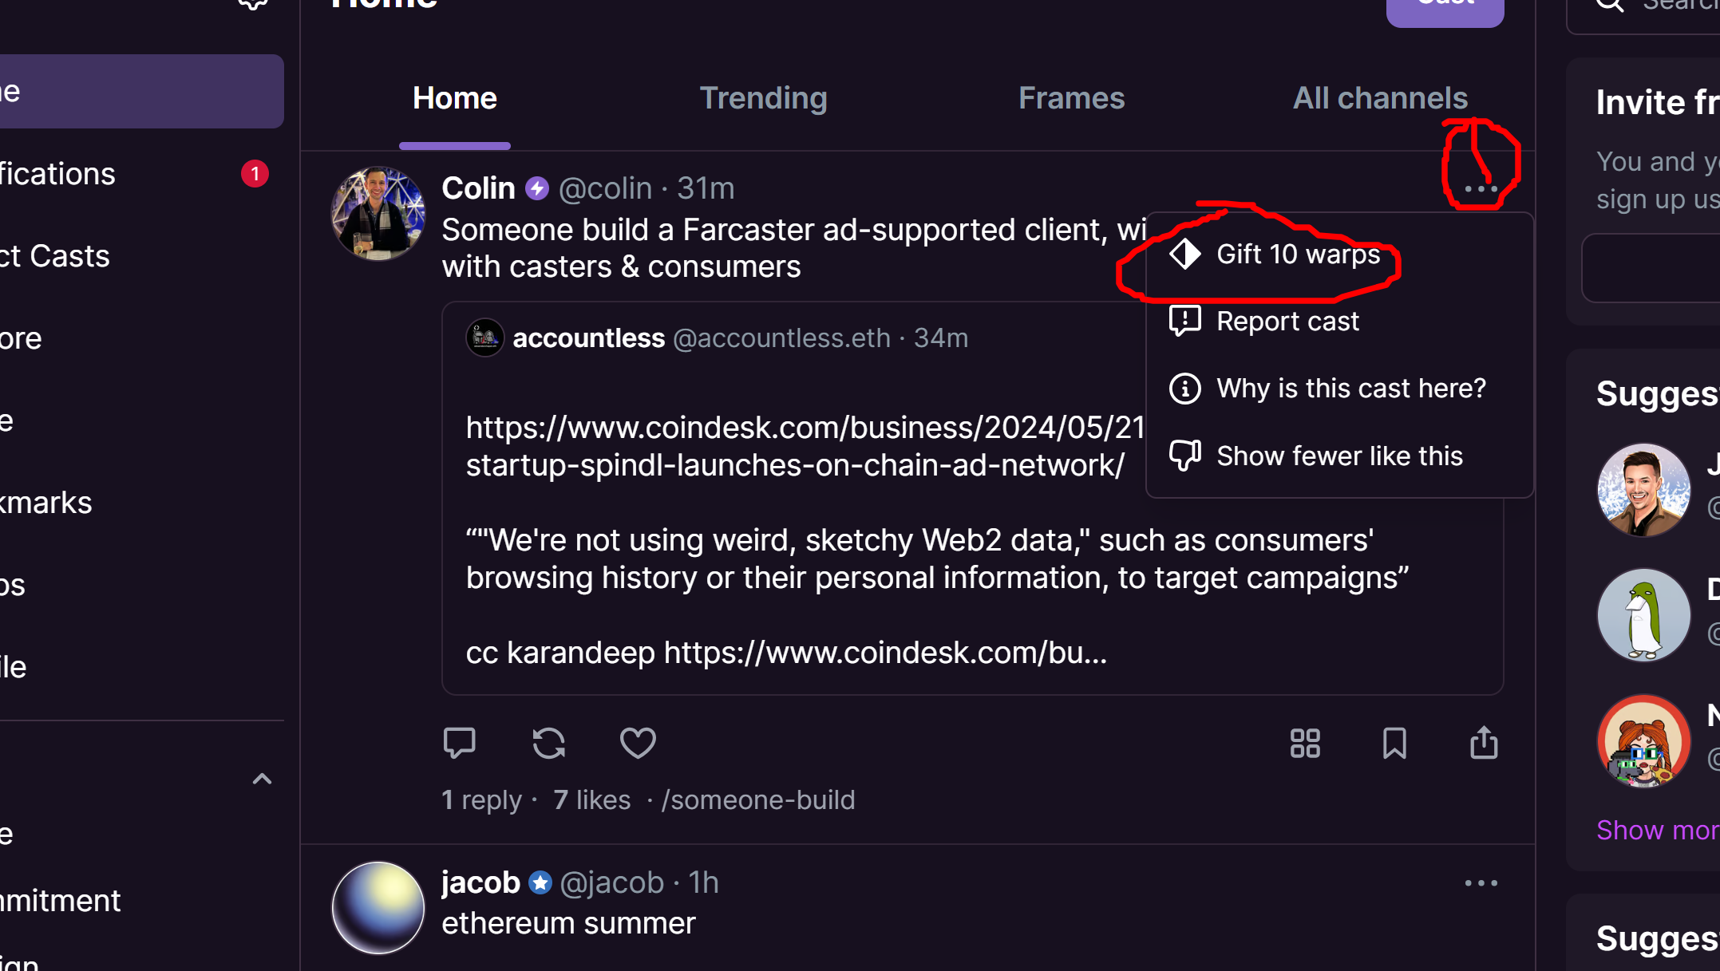Choose Show fewer like this

point(1339,456)
